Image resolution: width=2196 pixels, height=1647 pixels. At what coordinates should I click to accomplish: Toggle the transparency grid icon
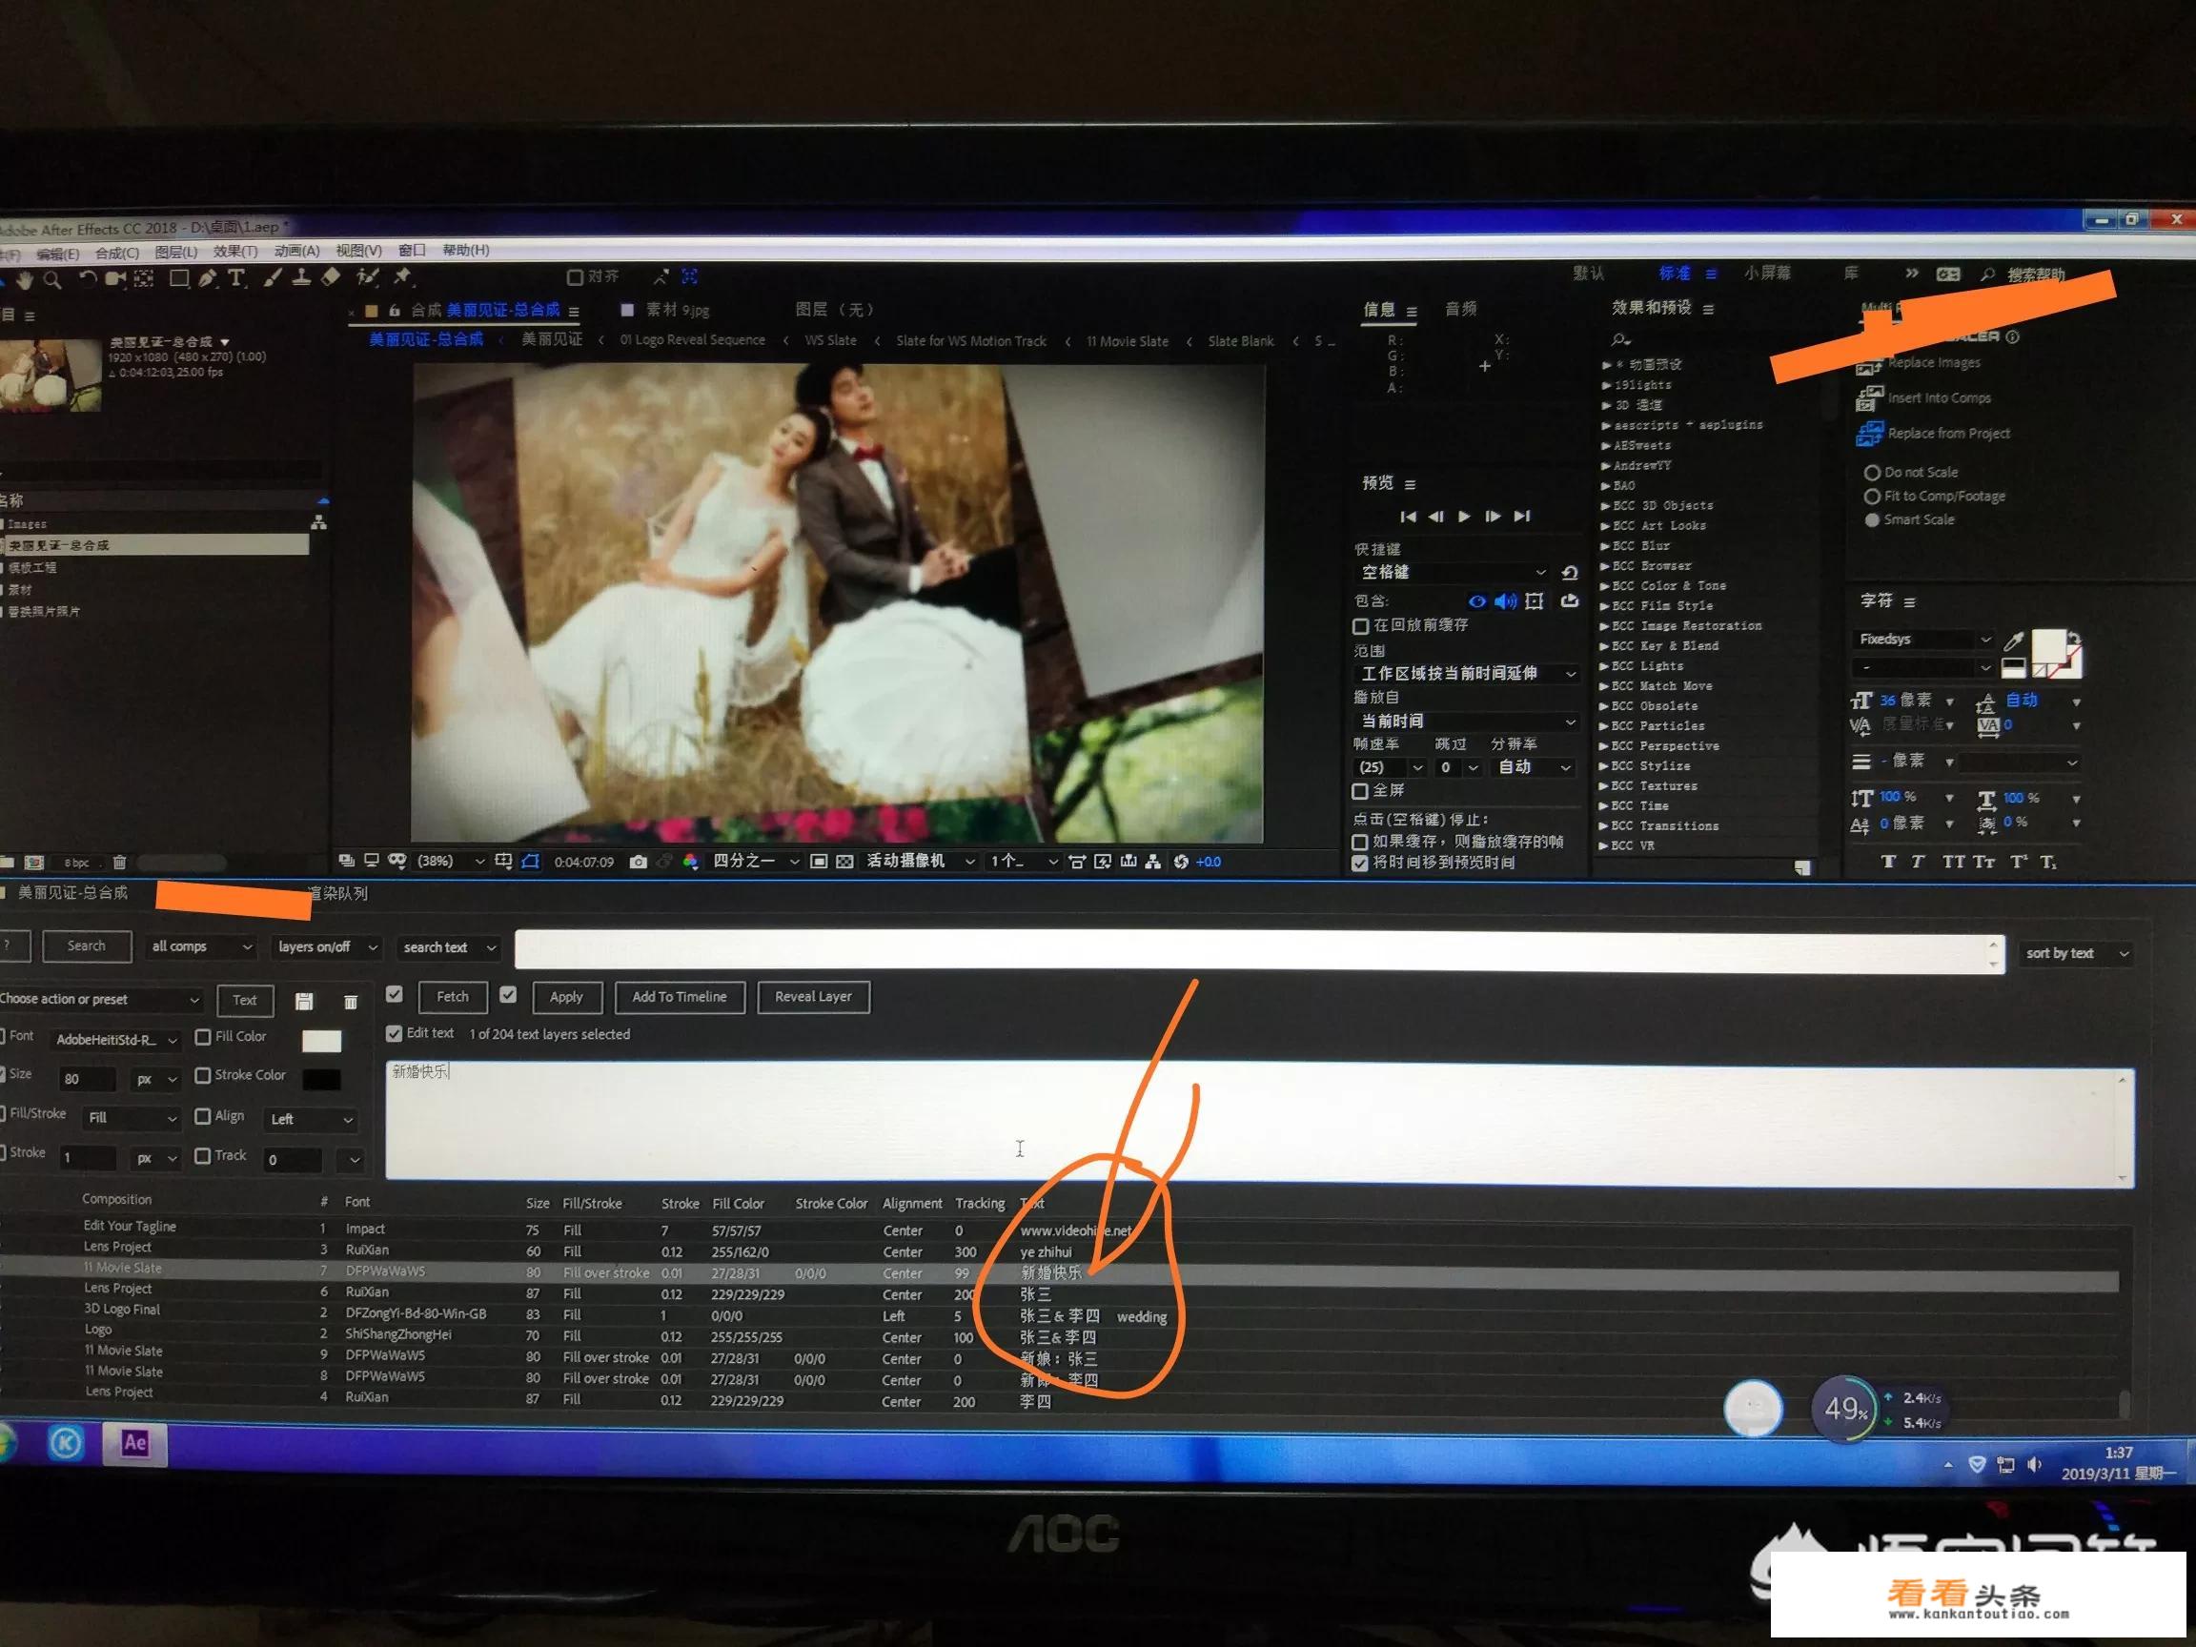point(844,862)
